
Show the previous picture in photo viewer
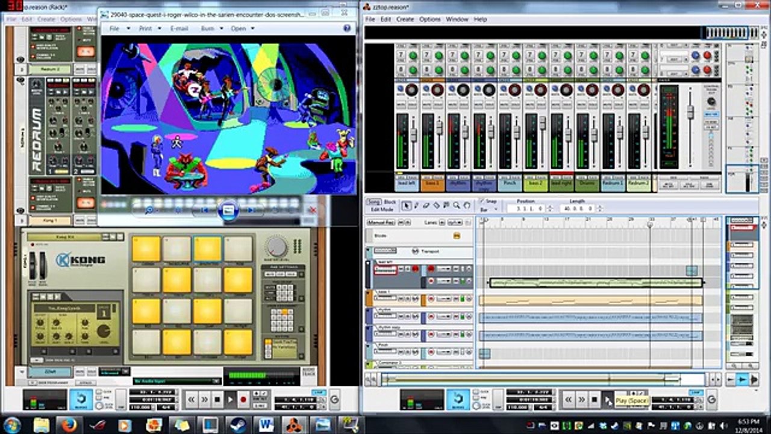point(205,210)
